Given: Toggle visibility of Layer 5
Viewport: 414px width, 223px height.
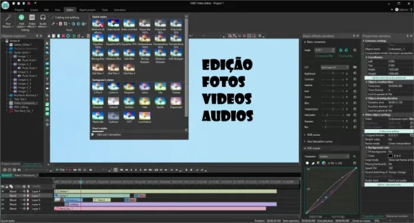Looking at the screenshot, I should tap(2, 208).
